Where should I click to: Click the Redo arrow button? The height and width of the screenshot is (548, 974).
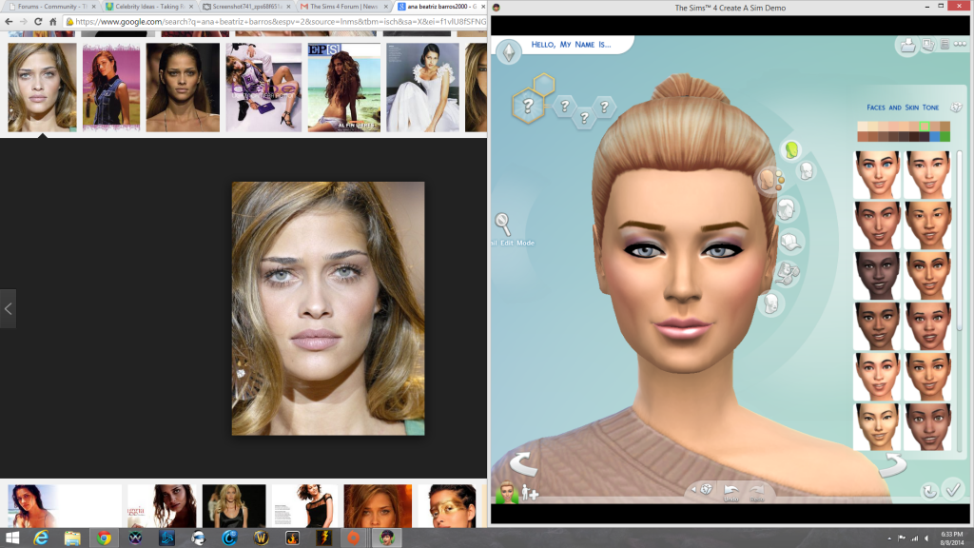[x=757, y=488]
